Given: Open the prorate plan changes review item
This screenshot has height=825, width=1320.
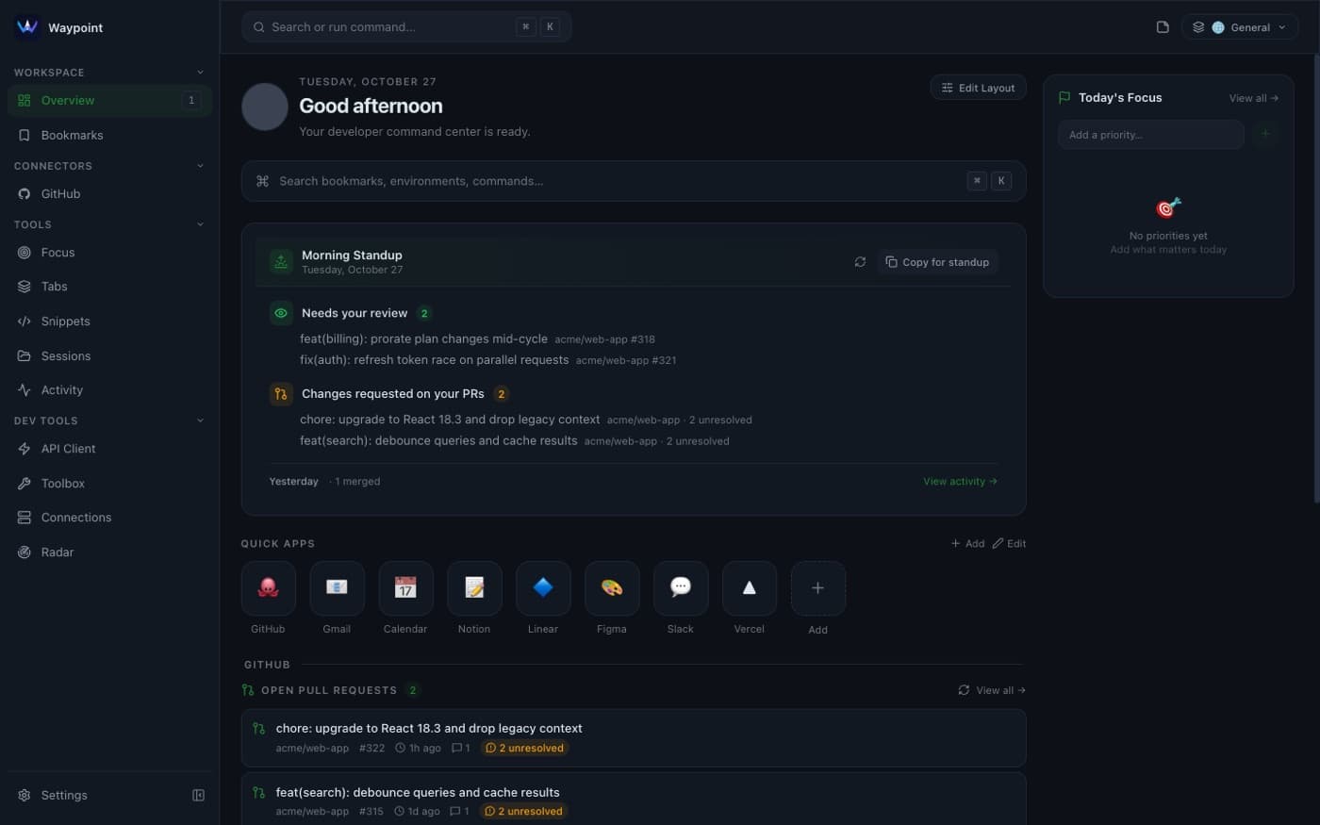Looking at the screenshot, I should click(x=477, y=338).
